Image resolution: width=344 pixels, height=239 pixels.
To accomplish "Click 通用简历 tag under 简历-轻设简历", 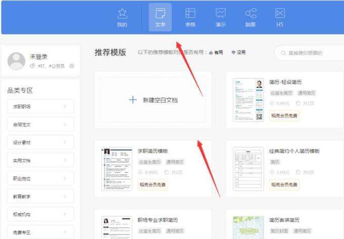I will (x=306, y=93).
